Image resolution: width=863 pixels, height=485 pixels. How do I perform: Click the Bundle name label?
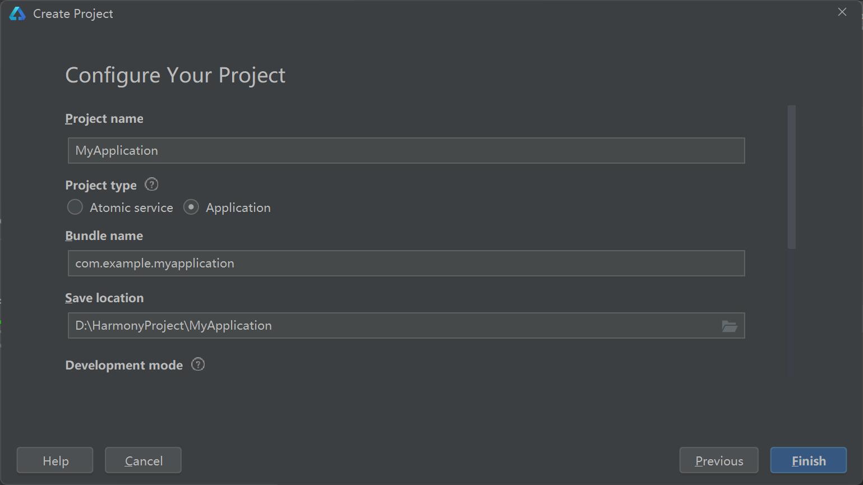click(x=104, y=236)
